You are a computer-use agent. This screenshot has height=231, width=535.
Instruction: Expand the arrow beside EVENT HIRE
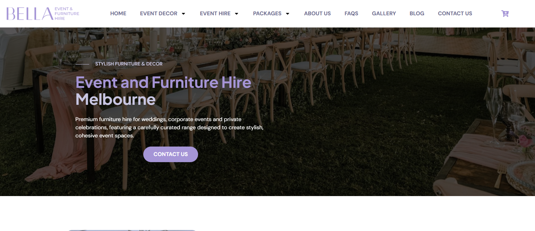(237, 14)
